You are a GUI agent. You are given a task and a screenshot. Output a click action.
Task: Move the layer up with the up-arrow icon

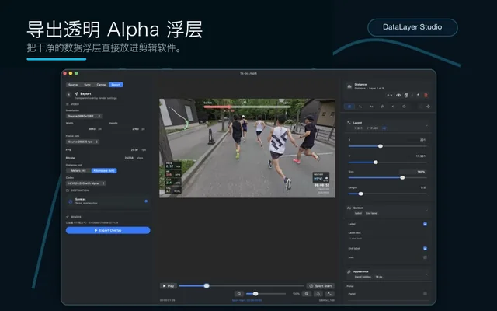(x=418, y=95)
